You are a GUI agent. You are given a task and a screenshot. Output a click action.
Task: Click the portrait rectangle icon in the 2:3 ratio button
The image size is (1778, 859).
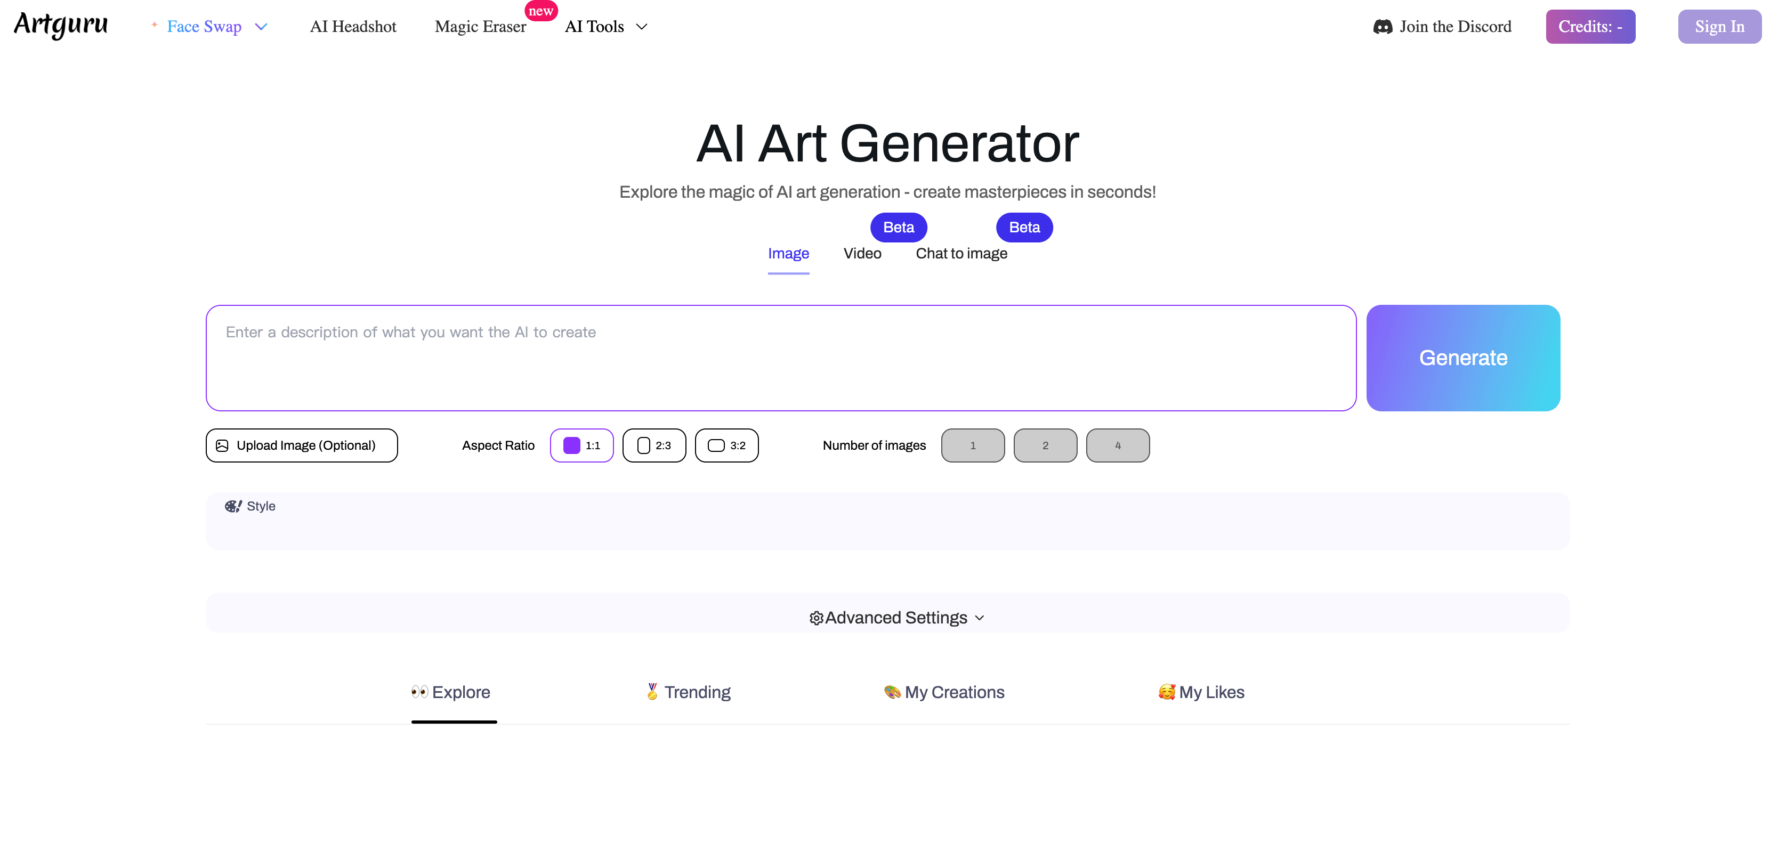pos(643,445)
